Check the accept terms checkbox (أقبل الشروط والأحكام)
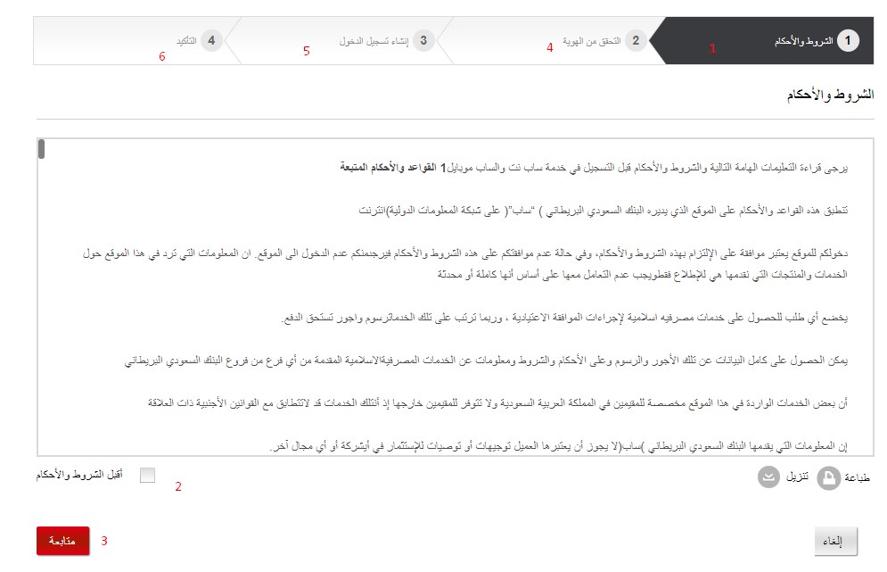Screen dimensions: 887x572 tap(147, 475)
